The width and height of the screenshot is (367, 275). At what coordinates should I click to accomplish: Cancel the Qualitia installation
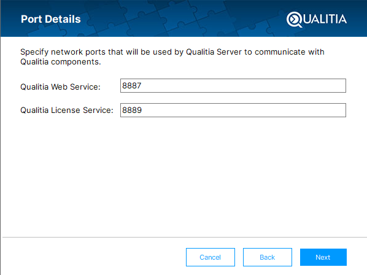[211, 257]
